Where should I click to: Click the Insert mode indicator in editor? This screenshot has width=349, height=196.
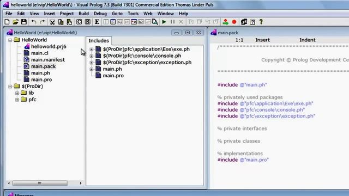coord(263,40)
